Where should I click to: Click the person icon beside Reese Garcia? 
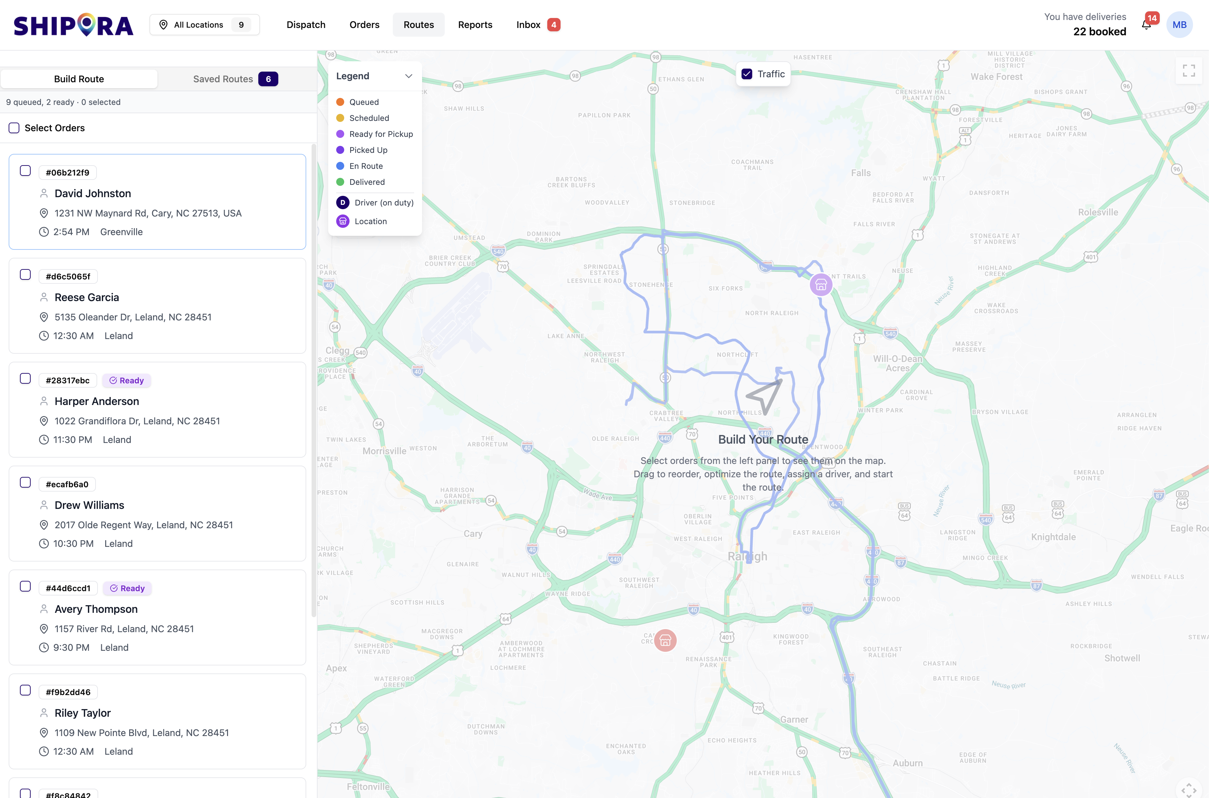point(44,297)
